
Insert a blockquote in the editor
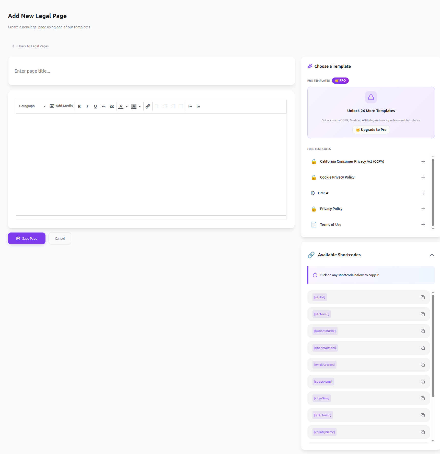[x=112, y=106]
